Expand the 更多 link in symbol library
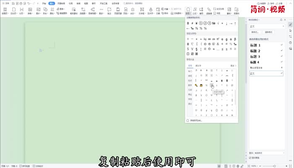This screenshot has height=168, width=294. click(x=233, y=66)
